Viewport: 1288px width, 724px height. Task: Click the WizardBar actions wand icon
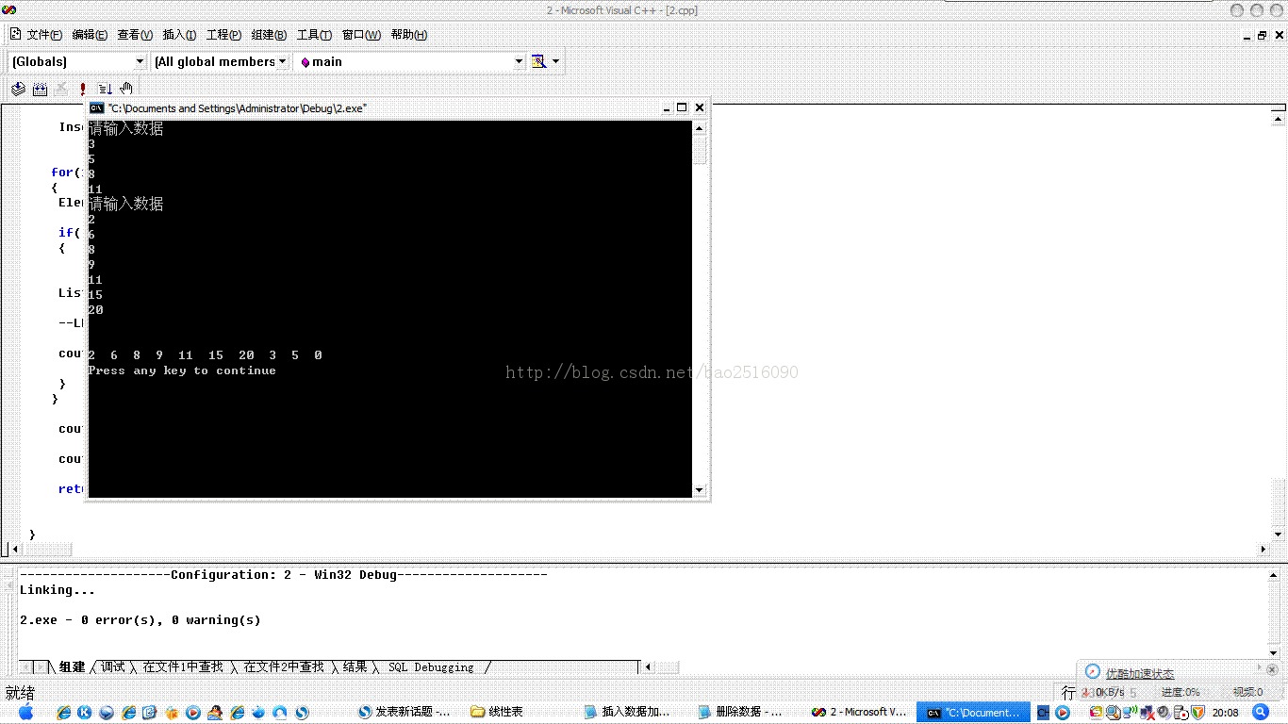[x=538, y=61]
